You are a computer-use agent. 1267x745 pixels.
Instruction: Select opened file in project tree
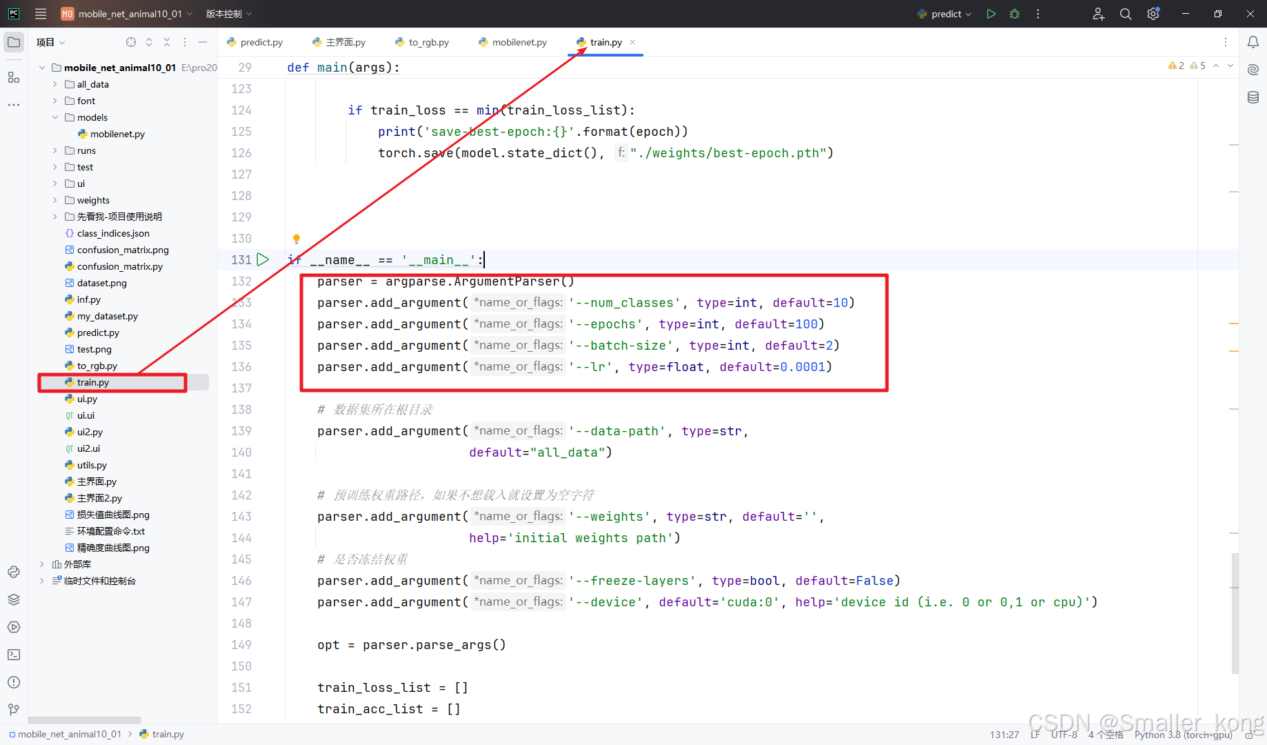click(x=131, y=42)
